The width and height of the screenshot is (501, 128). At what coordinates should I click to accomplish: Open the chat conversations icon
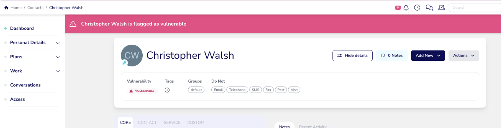429,7
